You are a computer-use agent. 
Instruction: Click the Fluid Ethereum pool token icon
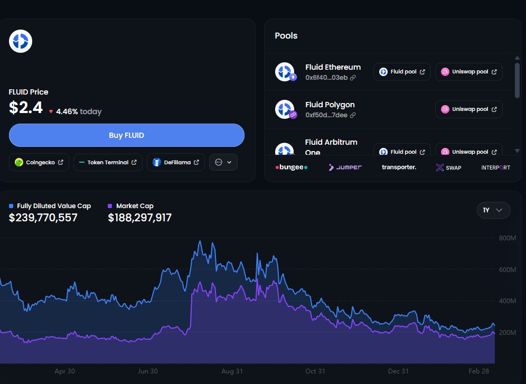click(x=285, y=72)
